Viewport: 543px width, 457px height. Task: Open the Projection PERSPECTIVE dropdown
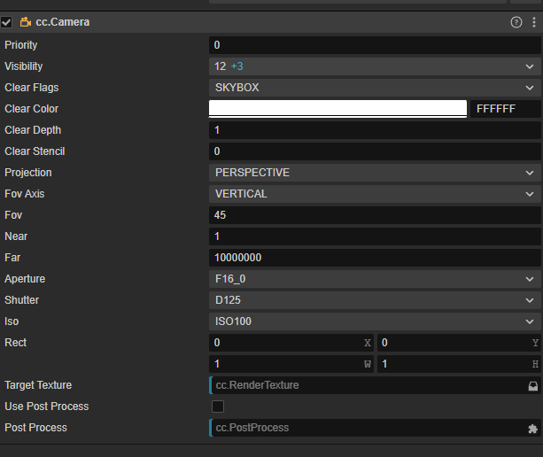[375, 173]
